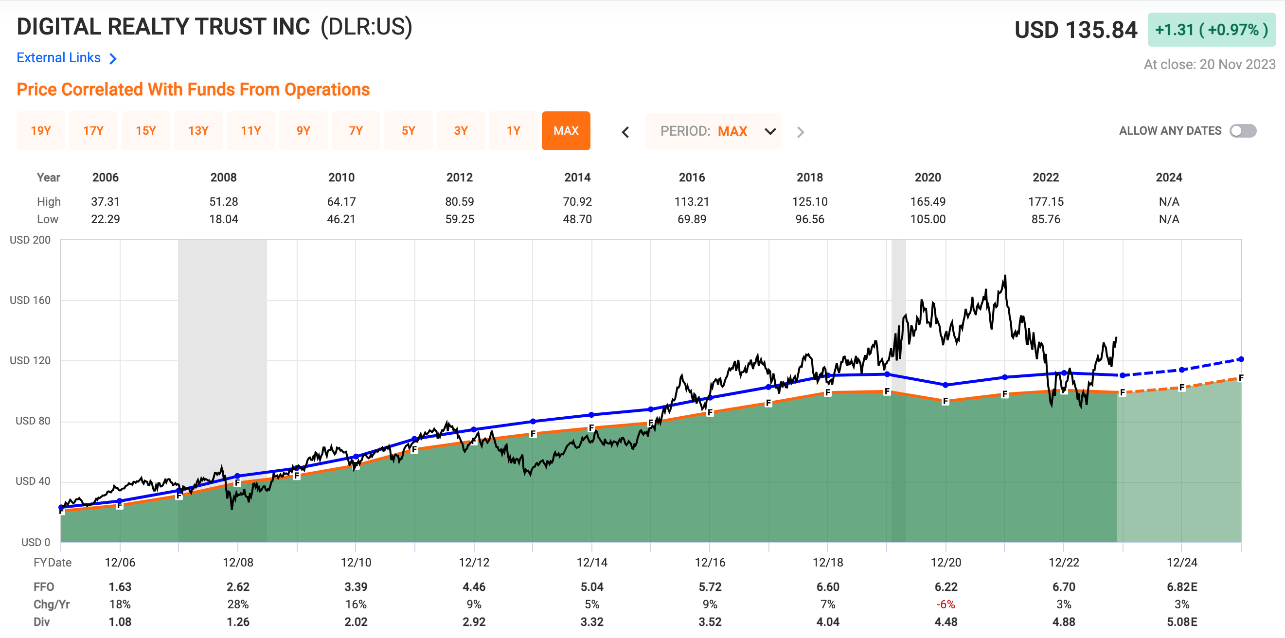The height and width of the screenshot is (638, 1285).
Task: Select the 11Y period button
Action: 251,131
